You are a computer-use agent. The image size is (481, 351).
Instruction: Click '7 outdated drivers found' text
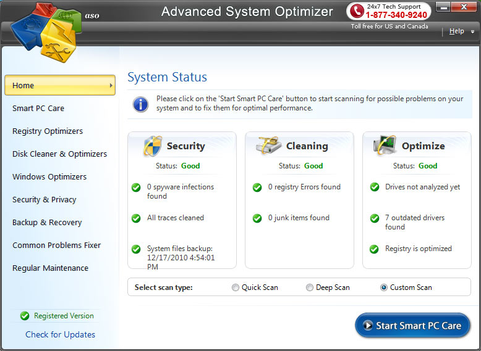pos(415,223)
